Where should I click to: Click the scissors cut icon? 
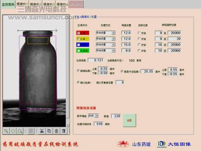coord(42,131)
